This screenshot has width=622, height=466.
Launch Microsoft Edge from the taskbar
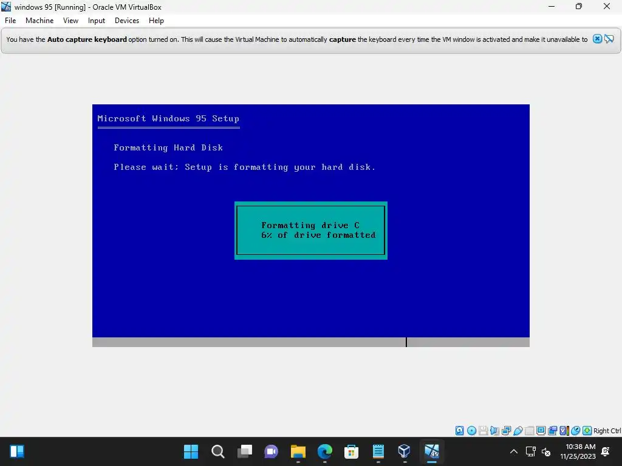[325, 451]
